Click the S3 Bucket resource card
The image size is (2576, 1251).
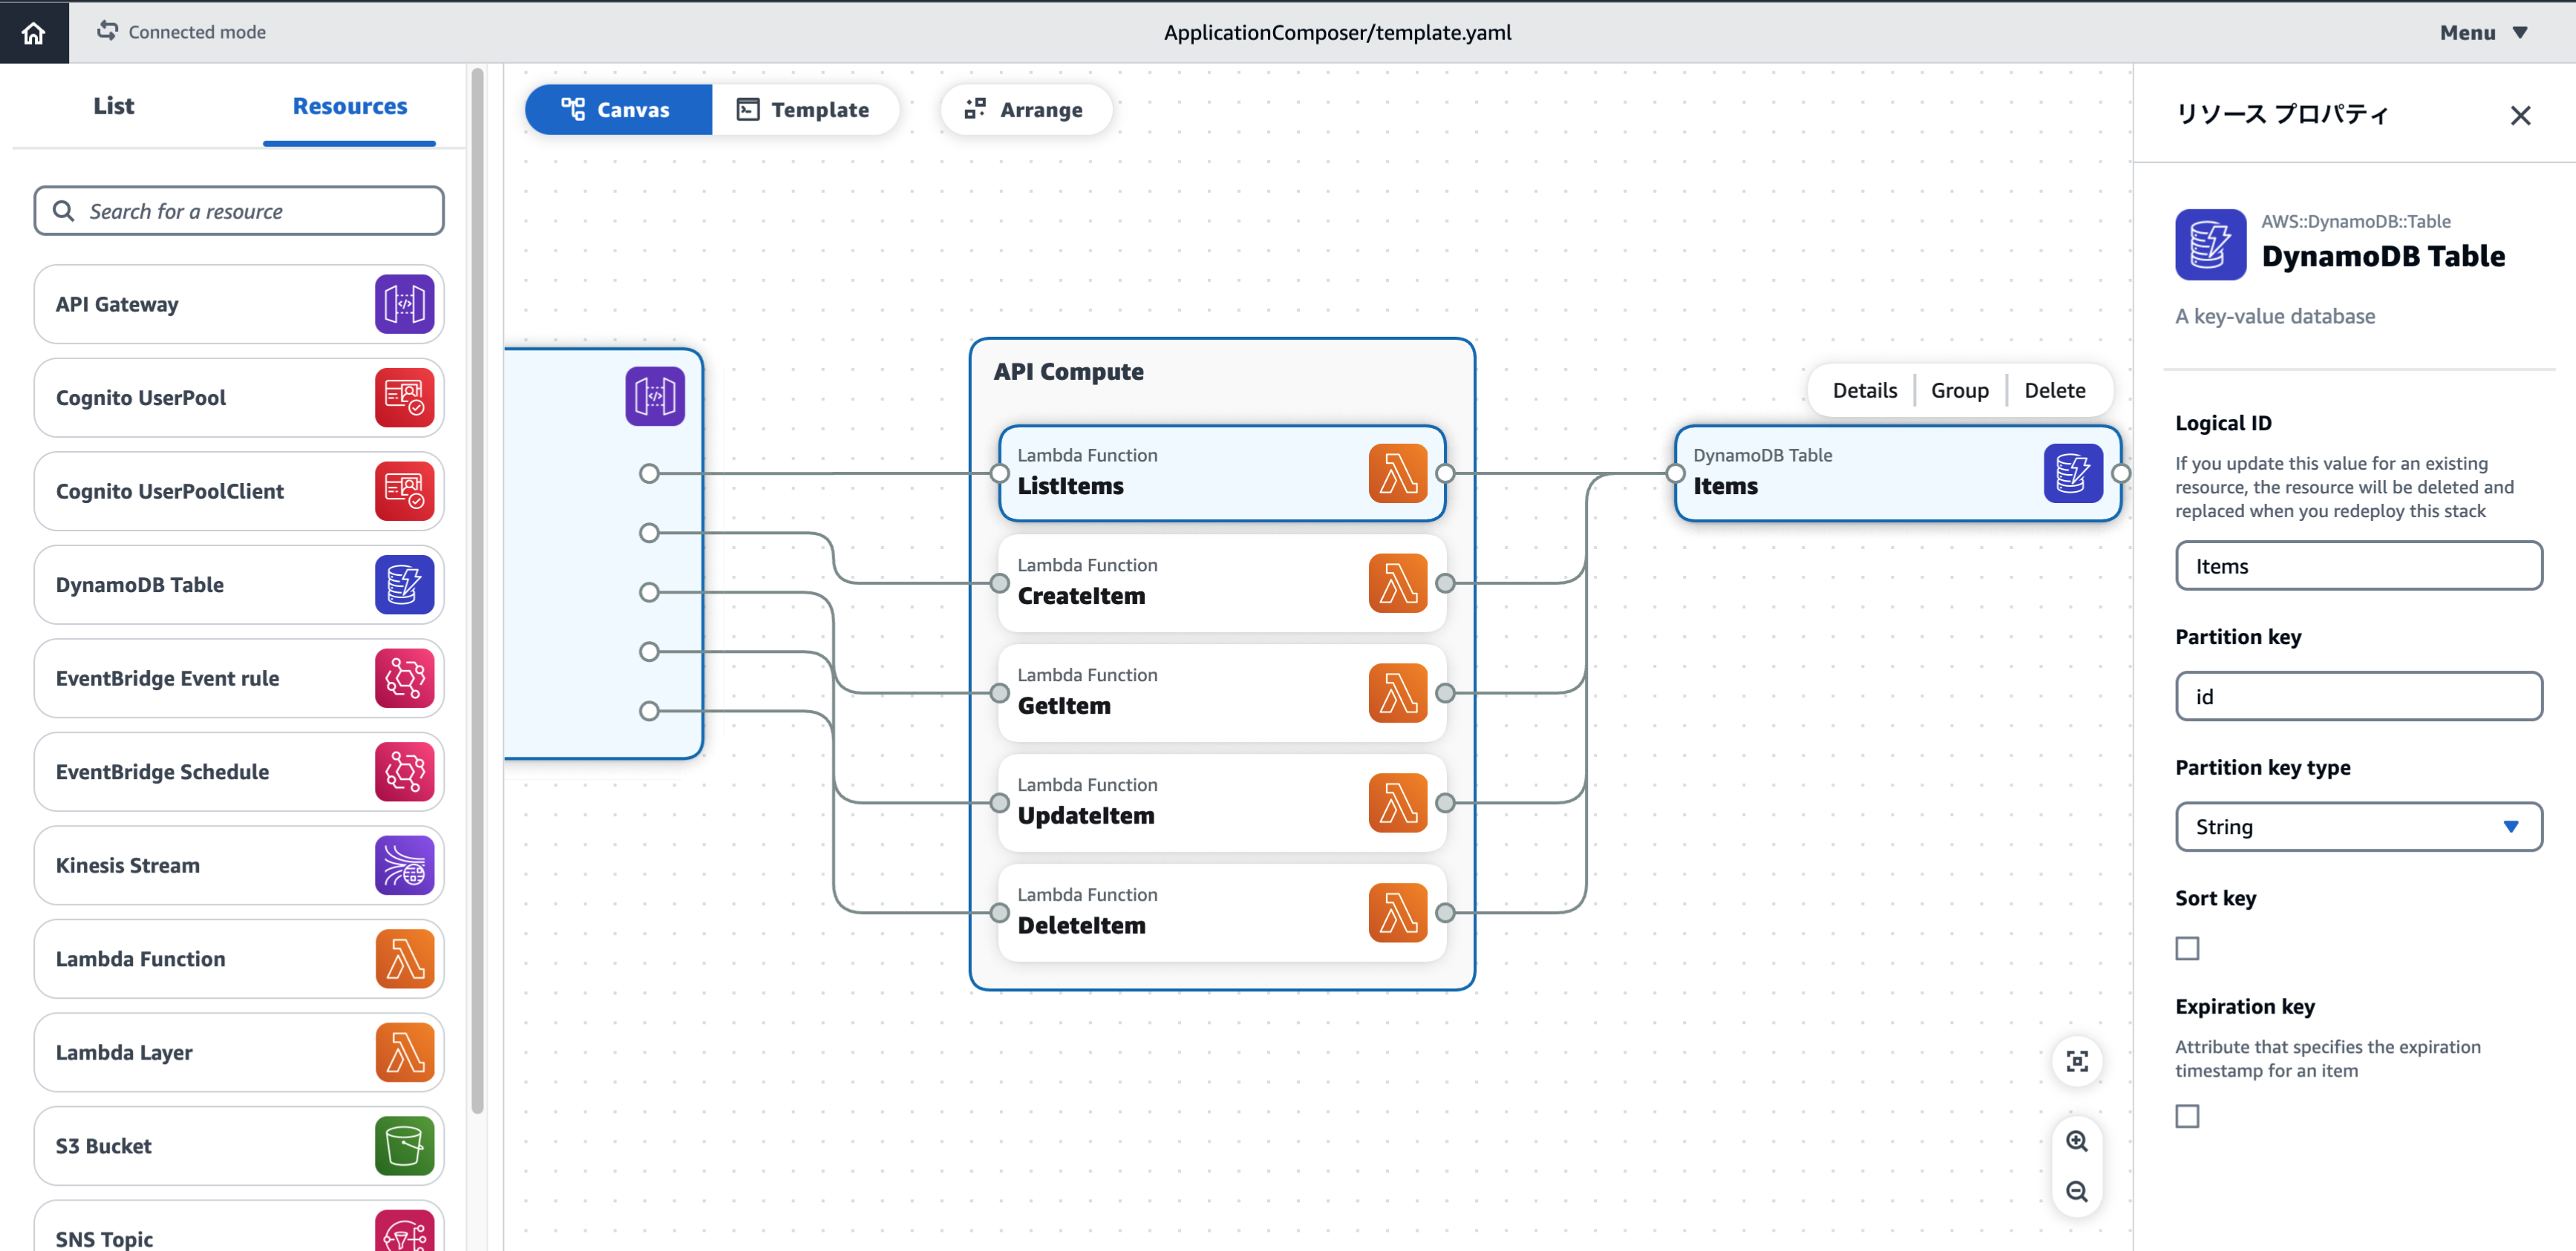coord(239,1146)
